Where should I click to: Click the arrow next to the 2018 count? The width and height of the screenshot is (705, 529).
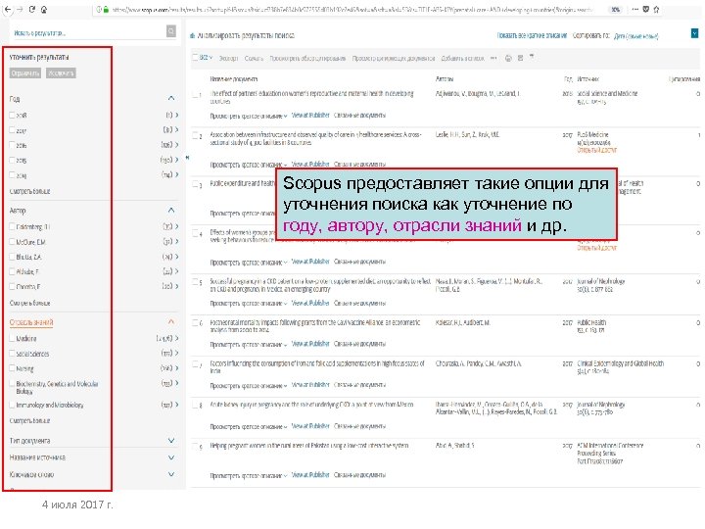pyautogui.click(x=176, y=116)
